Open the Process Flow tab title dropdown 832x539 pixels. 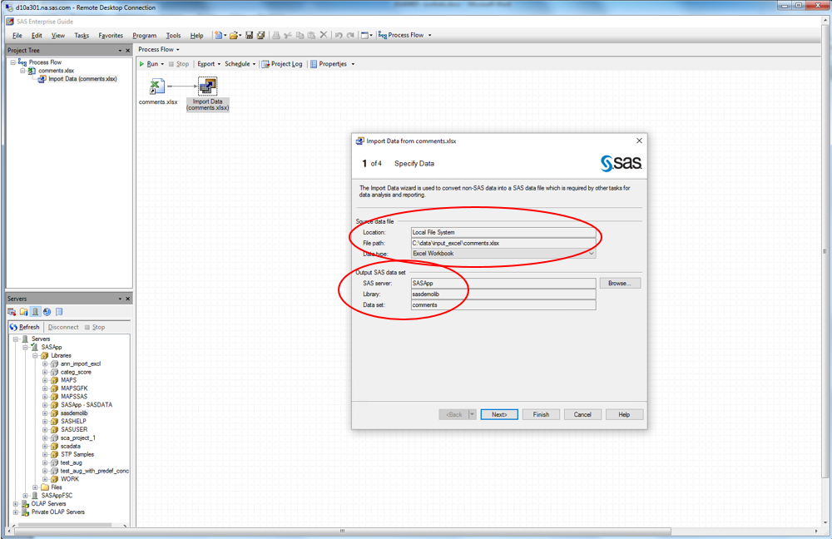click(178, 49)
